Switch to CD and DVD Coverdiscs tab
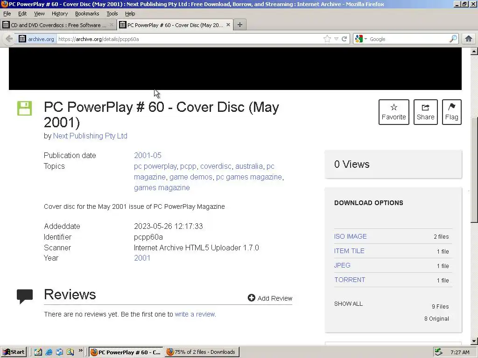 tap(58, 25)
